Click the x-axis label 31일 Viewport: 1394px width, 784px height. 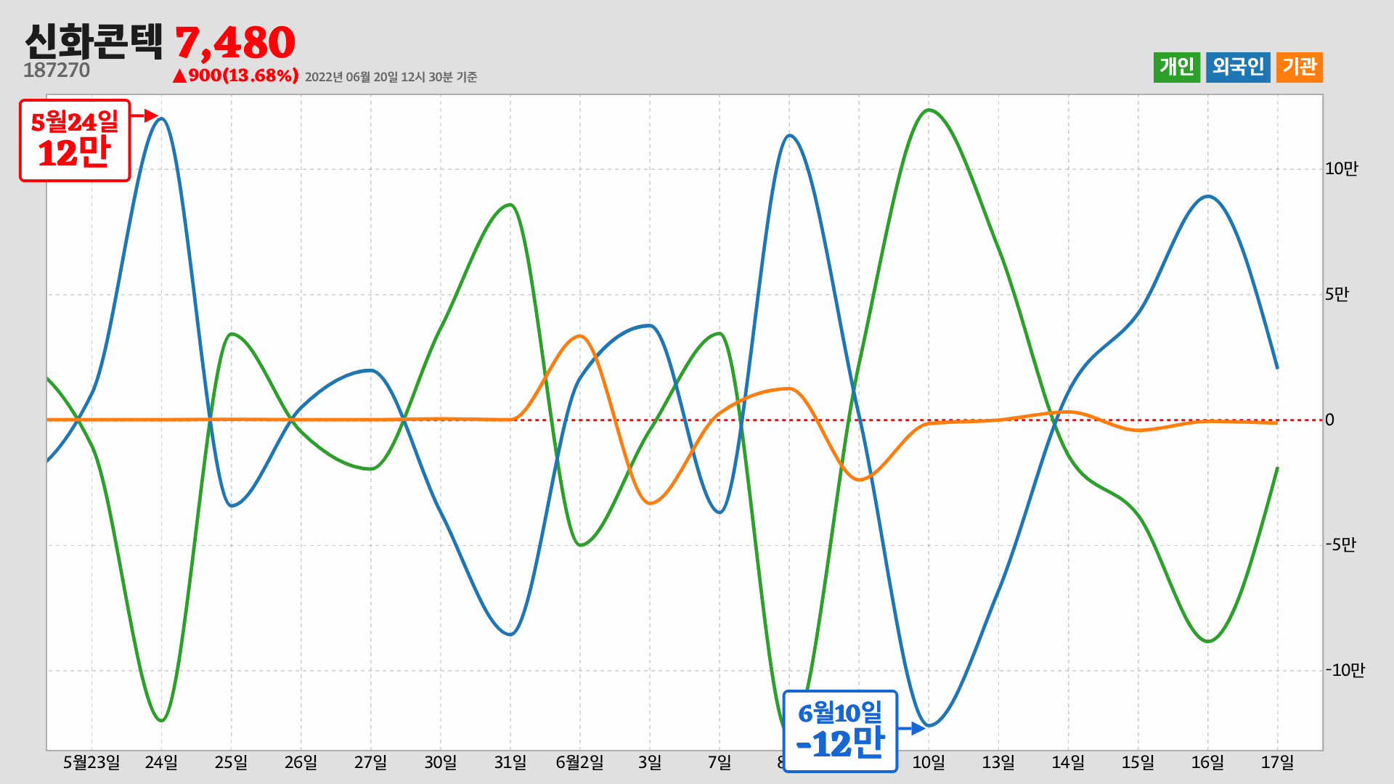tap(510, 762)
